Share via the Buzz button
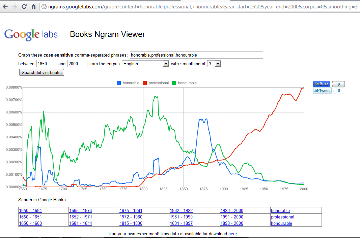360x238 pixels. pyautogui.click(x=322, y=84)
